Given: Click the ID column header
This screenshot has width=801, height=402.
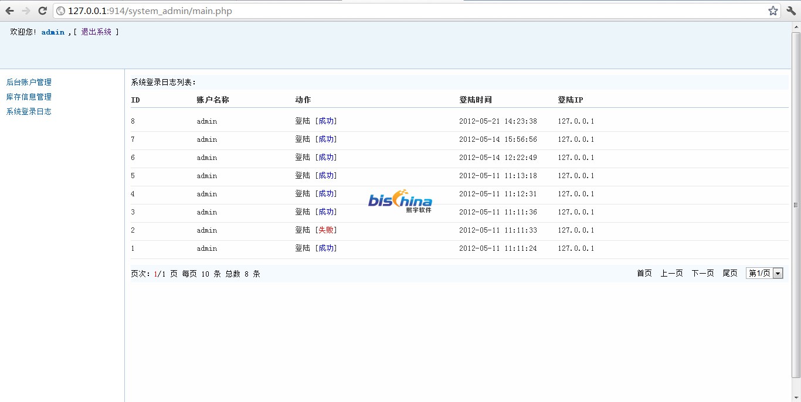Looking at the screenshot, I should 135,100.
